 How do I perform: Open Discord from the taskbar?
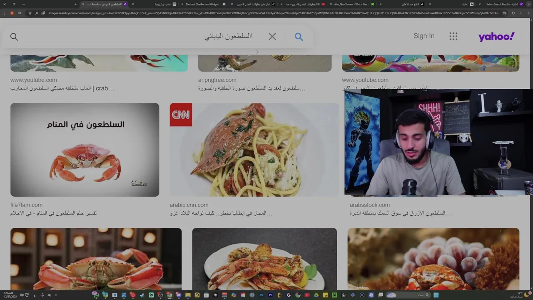point(178,295)
